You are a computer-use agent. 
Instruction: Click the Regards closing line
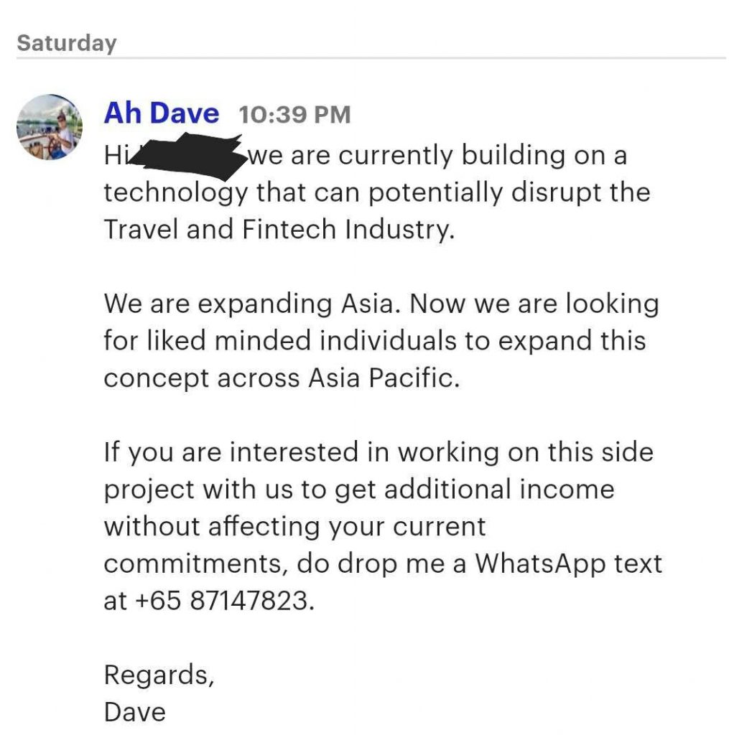click(159, 675)
